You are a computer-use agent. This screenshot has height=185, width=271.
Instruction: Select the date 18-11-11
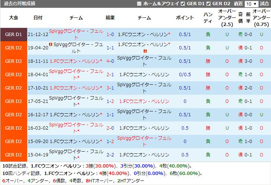tap(38, 61)
